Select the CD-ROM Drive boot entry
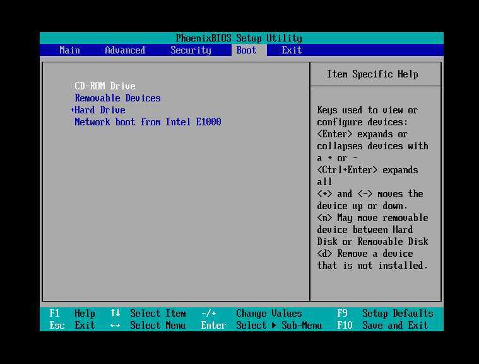The width and height of the screenshot is (479, 364). [105, 86]
